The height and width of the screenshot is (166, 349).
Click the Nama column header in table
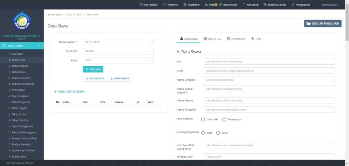coord(119,102)
